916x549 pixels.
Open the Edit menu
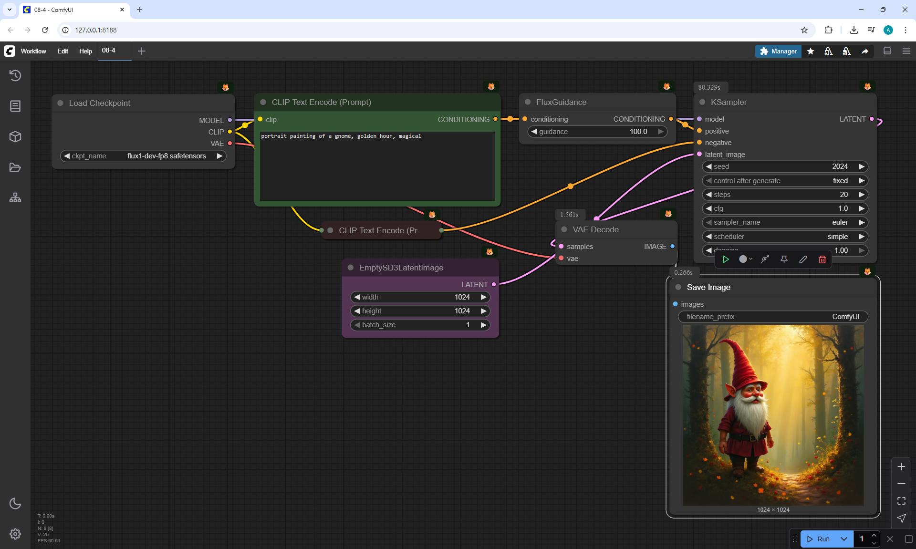[x=62, y=51]
